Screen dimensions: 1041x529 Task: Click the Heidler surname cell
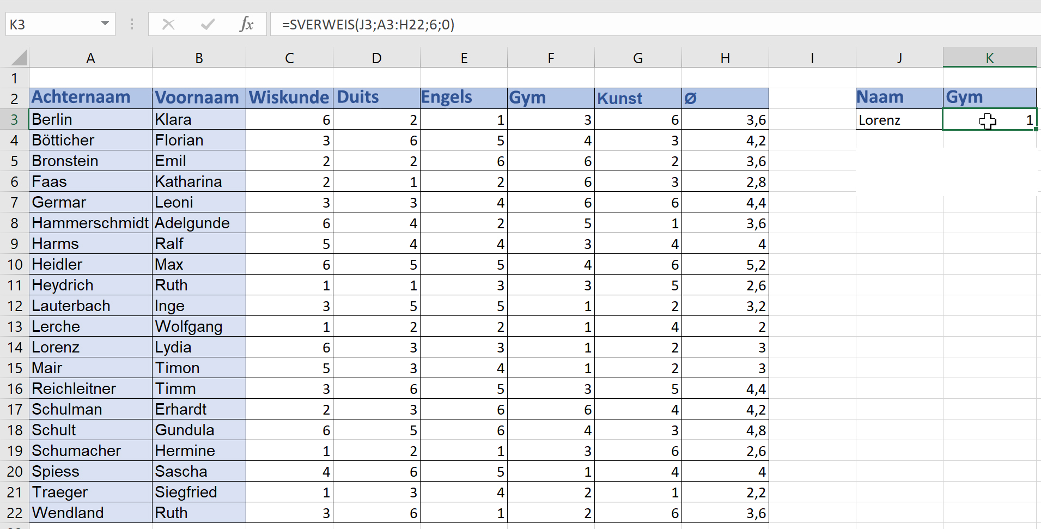(90, 264)
